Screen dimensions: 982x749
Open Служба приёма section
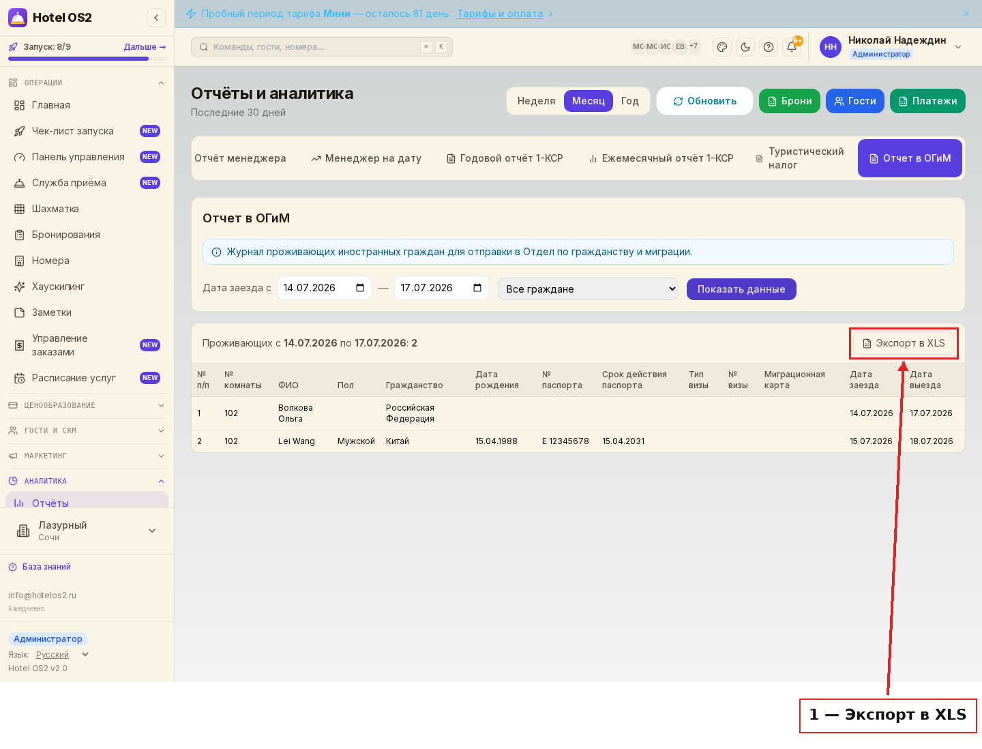87,183
